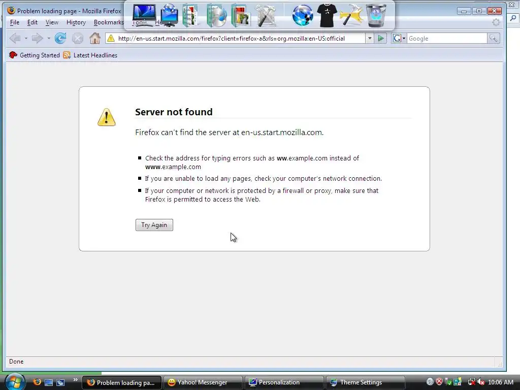Click the red X security tray icon
Screen dimensions: 520x390
(x=439, y=382)
